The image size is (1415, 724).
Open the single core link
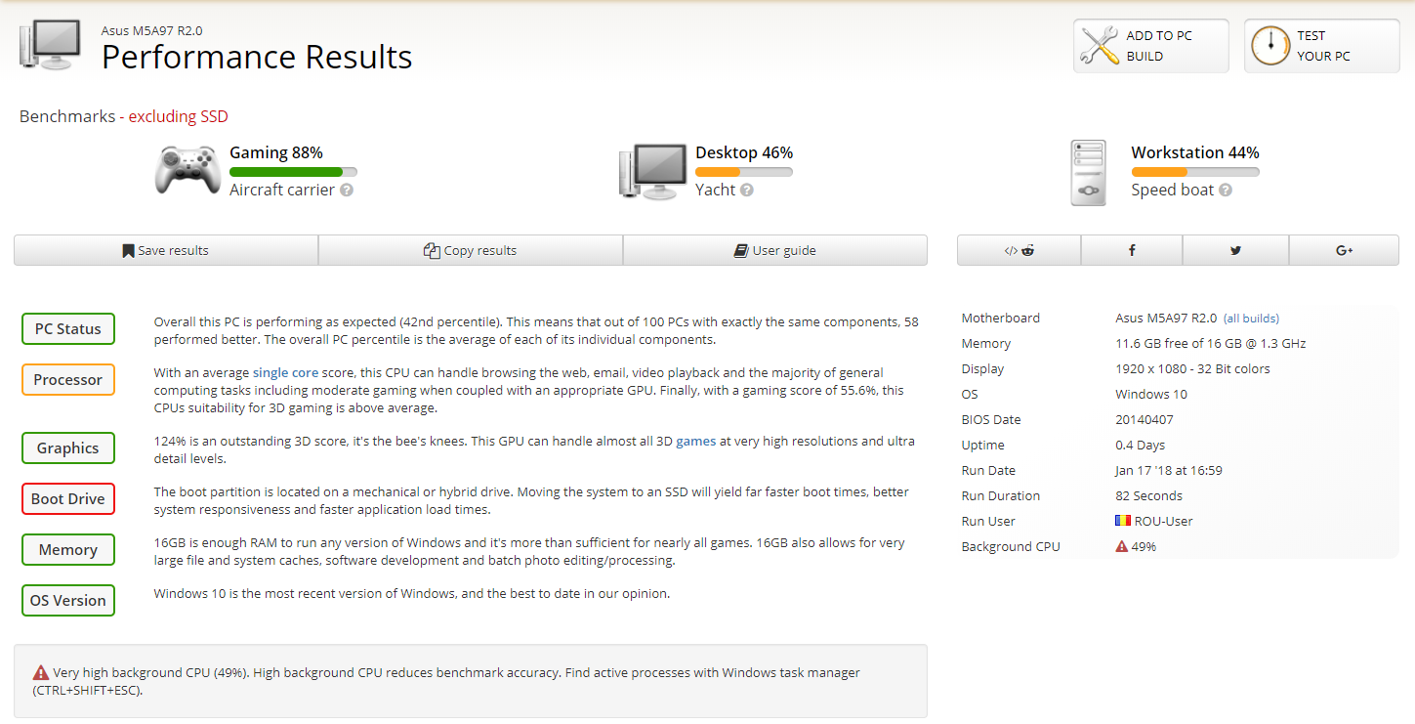tap(285, 372)
